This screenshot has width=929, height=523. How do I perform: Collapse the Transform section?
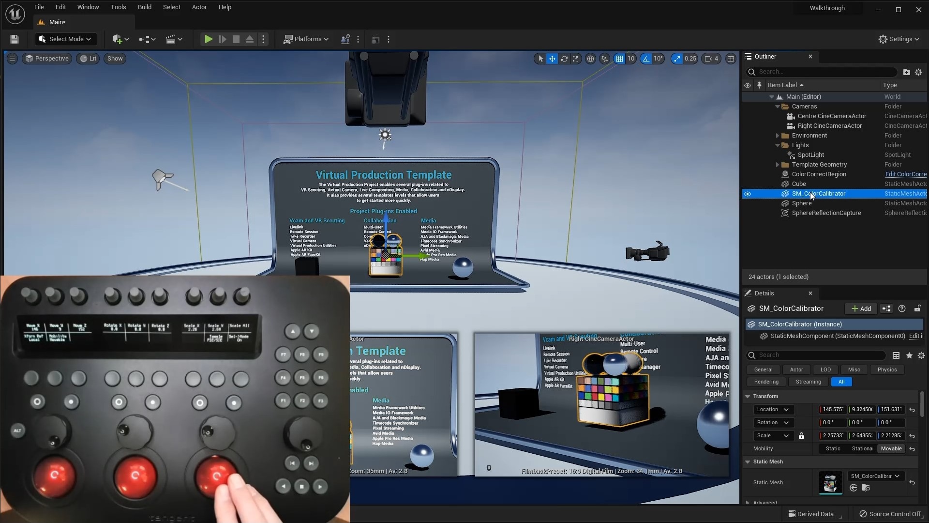(x=748, y=396)
